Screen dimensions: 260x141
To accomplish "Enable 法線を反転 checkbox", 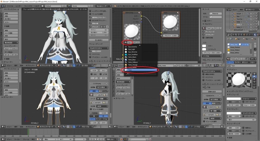I will [x=204, y=38].
